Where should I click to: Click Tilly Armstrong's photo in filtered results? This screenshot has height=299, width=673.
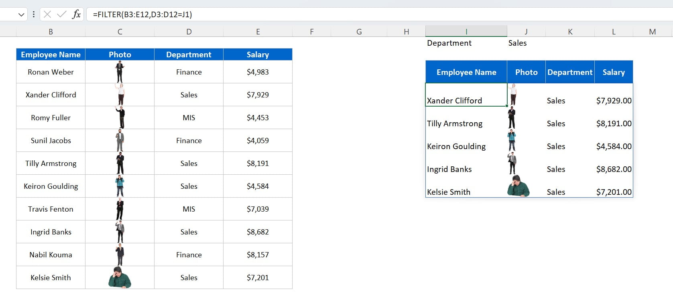tap(512, 117)
